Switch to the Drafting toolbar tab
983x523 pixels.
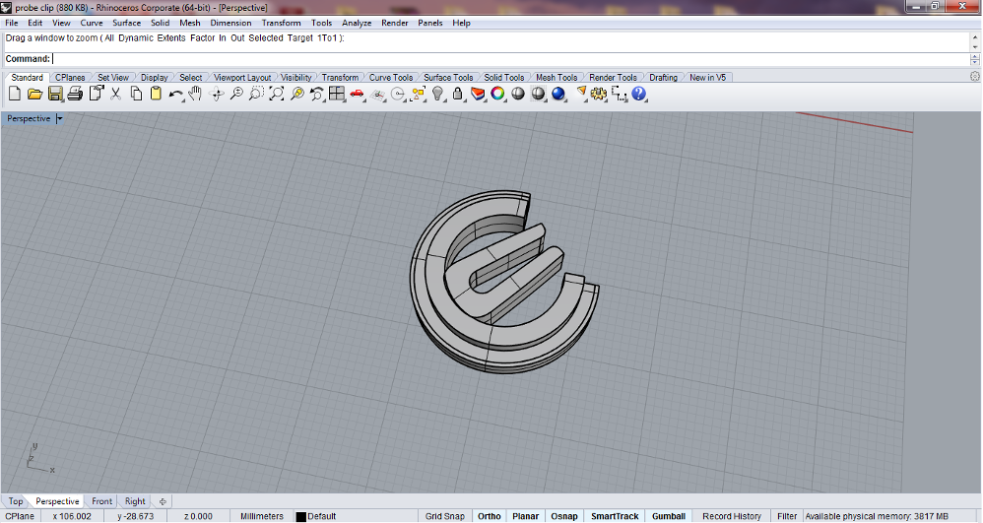(x=663, y=77)
